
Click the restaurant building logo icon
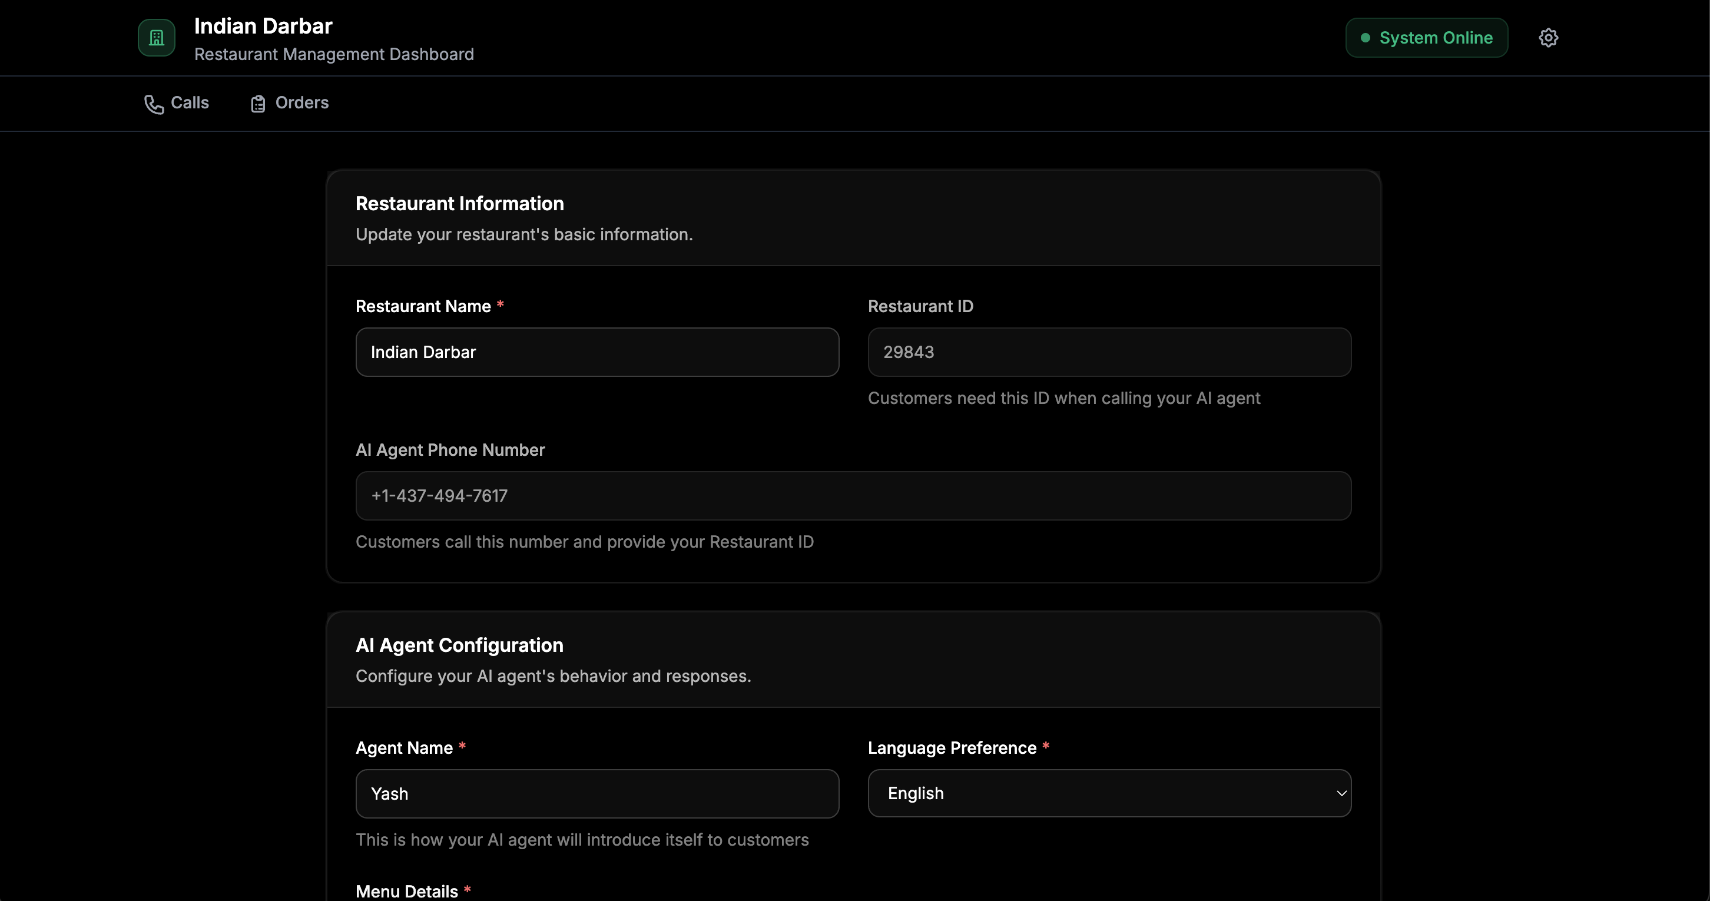[x=157, y=38]
